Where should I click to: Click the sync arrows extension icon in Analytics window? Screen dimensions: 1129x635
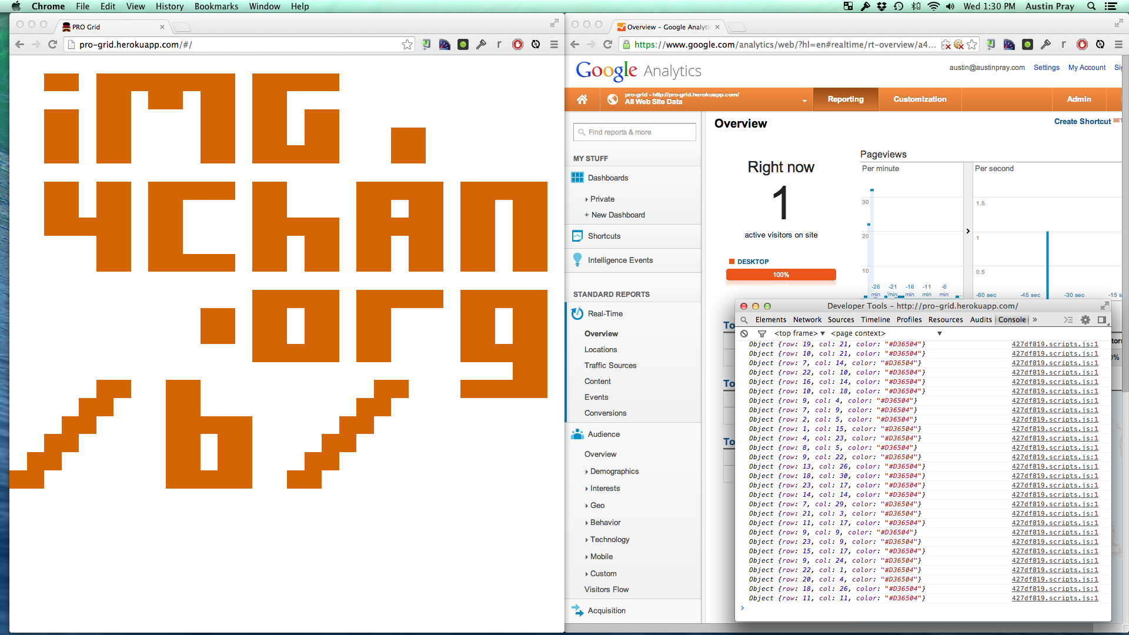pyautogui.click(x=1100, y=45)
